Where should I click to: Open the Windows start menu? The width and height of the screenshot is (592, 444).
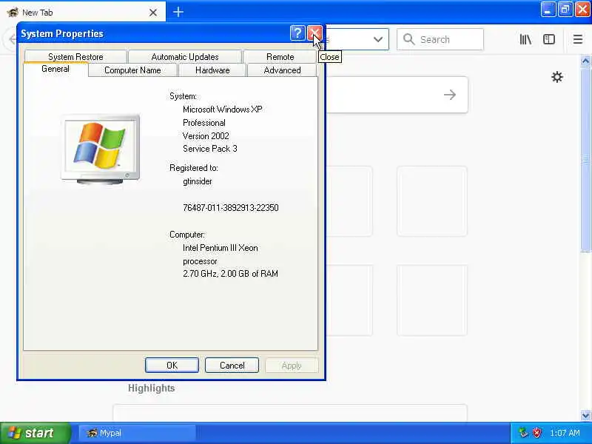click(35, 433)
